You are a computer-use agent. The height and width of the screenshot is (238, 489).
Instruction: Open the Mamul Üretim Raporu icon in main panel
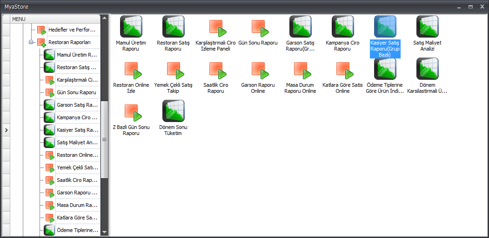pyautogui.click(x=131, y=26)
